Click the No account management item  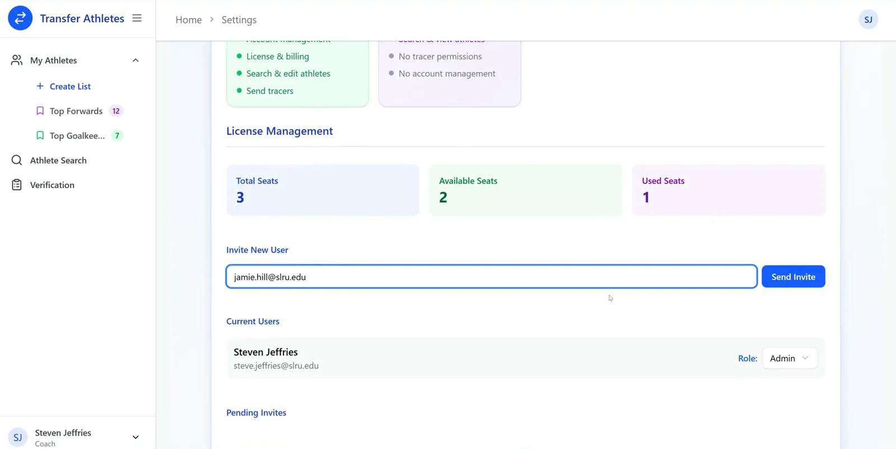447,73
